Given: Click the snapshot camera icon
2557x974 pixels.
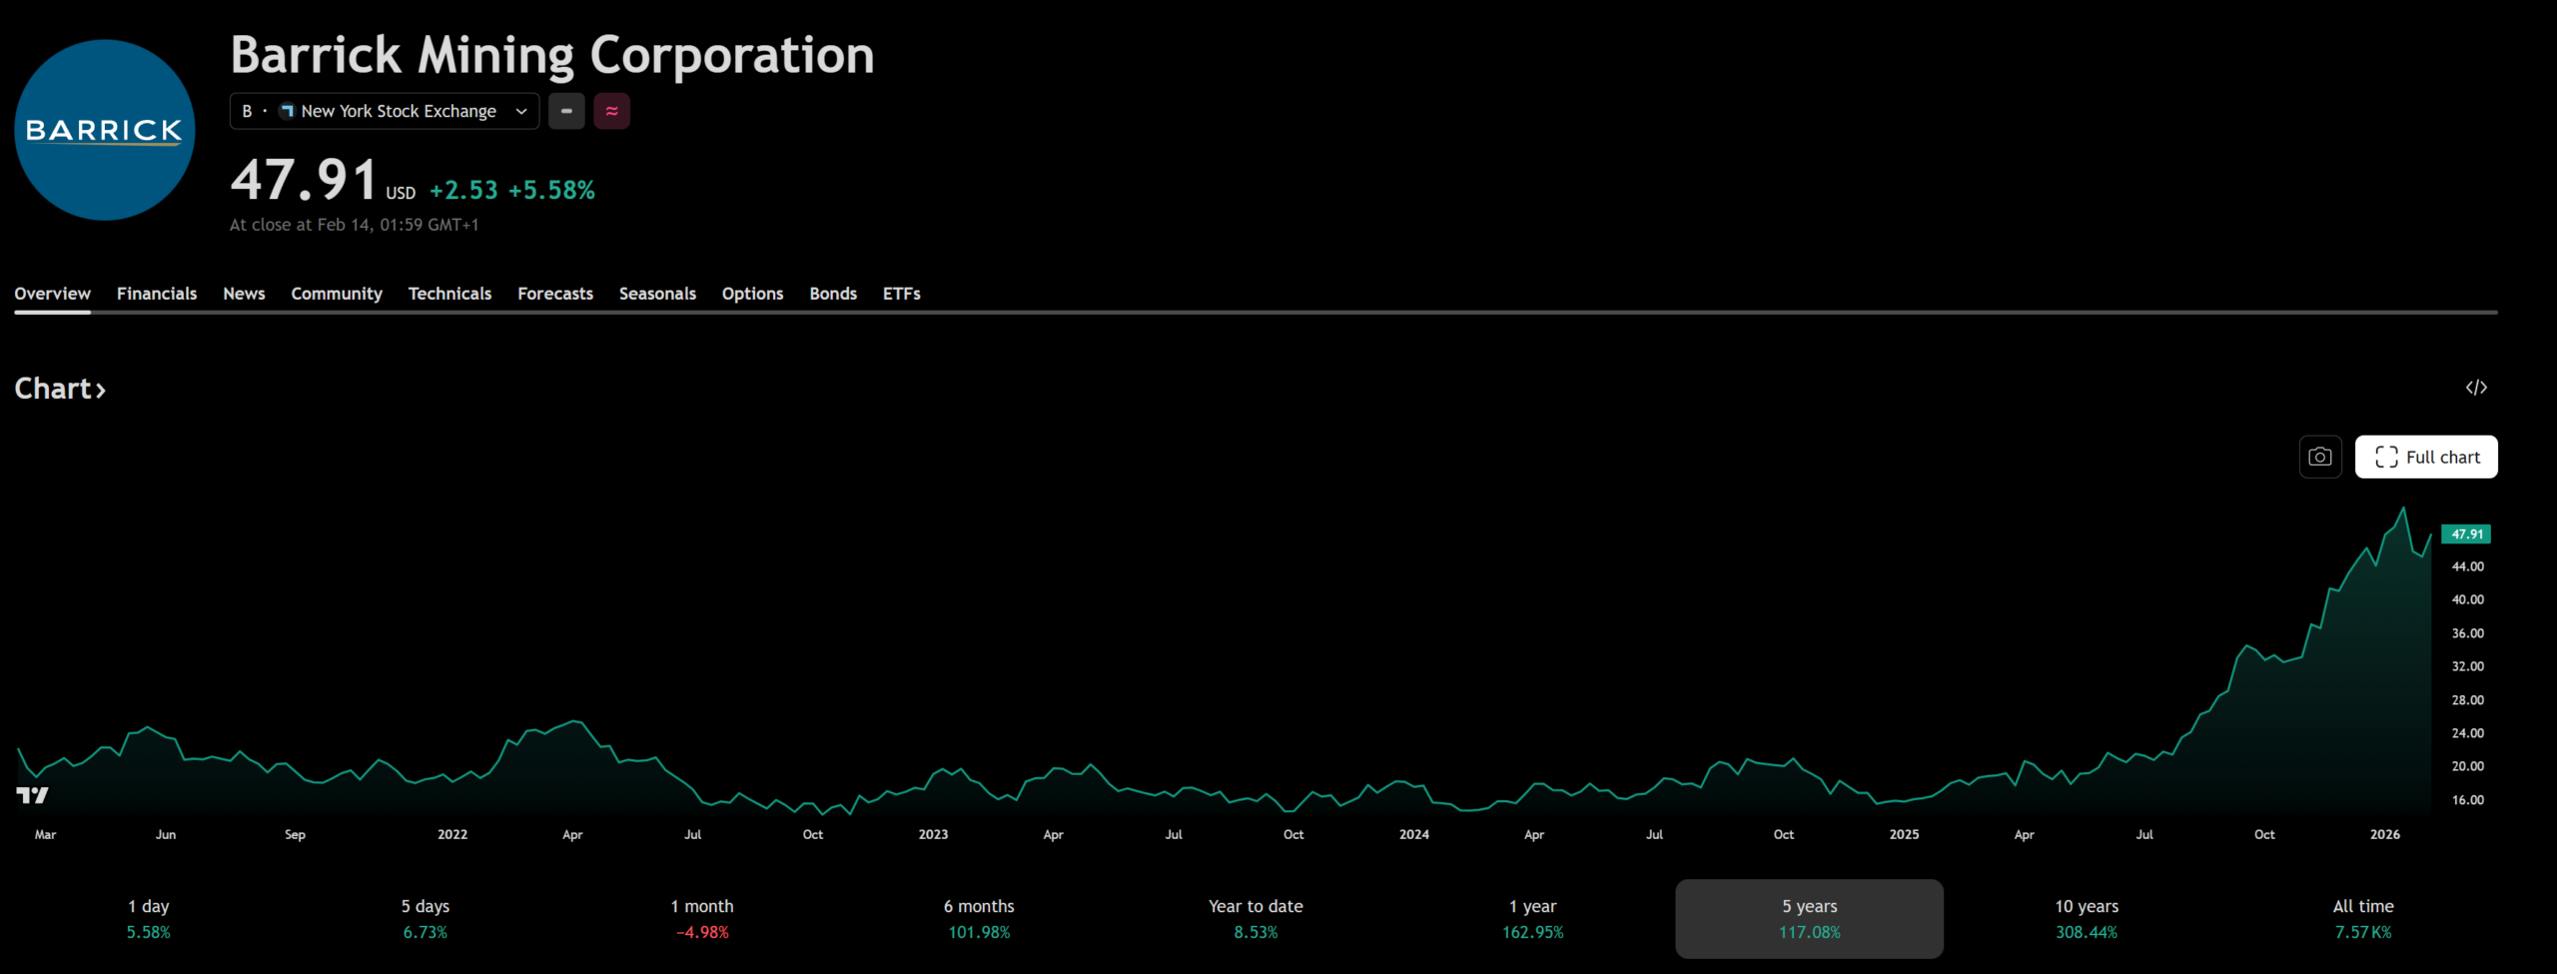Looking at the screenshot, I should coord(2320,457).
